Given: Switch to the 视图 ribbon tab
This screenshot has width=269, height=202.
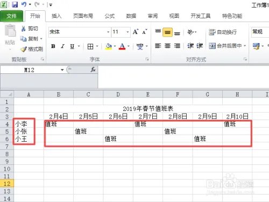Looking at the screenshot, I should click(x=174, y=16).
